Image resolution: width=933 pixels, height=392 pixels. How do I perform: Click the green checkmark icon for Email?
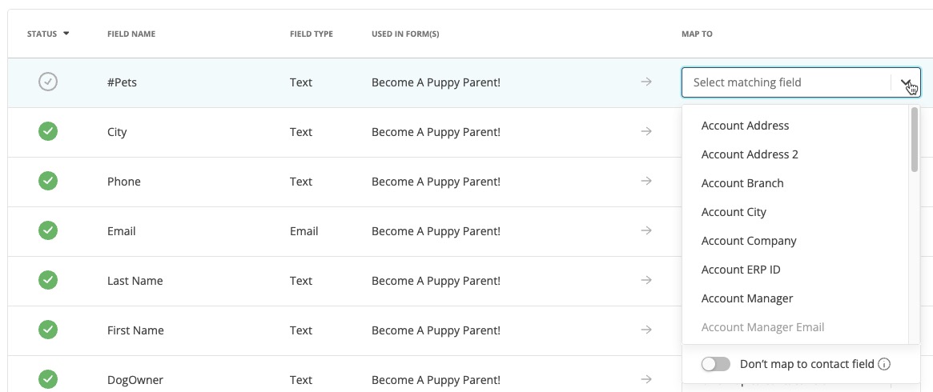[47, 230]
